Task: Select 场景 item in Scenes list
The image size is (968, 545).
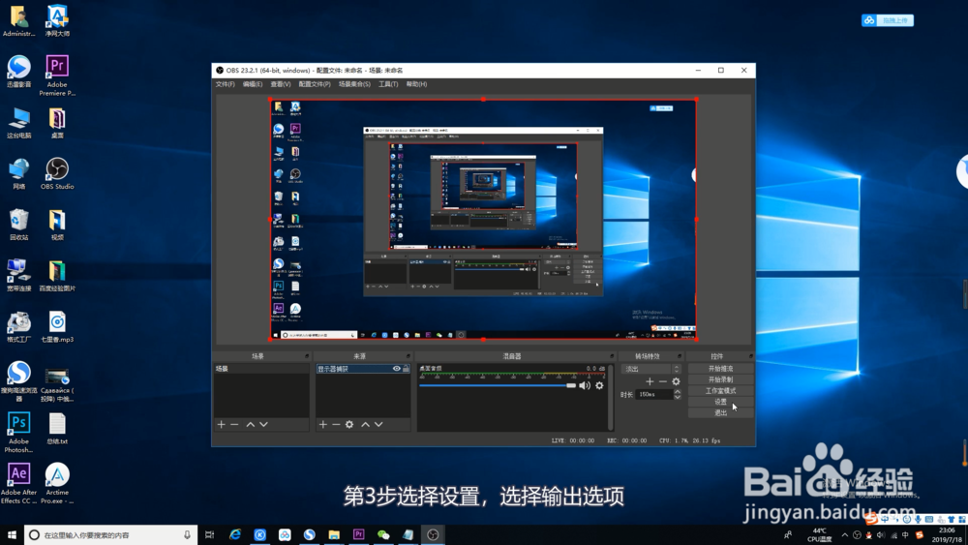Action: click(x=261, y=369)
